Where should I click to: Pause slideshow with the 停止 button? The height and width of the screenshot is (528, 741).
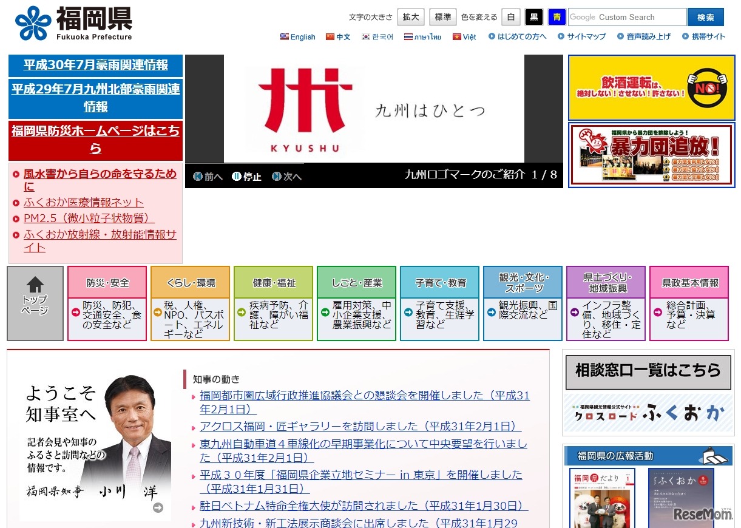point(246,177)
